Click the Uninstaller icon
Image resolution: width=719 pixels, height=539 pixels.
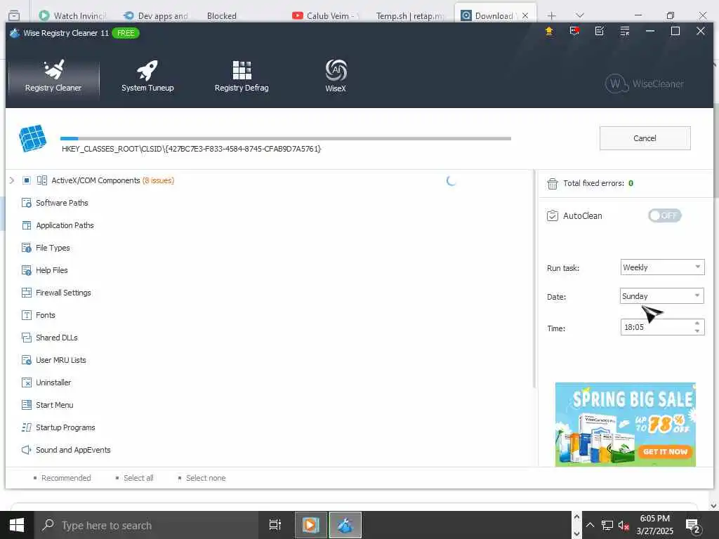click(x=27, y=382)
